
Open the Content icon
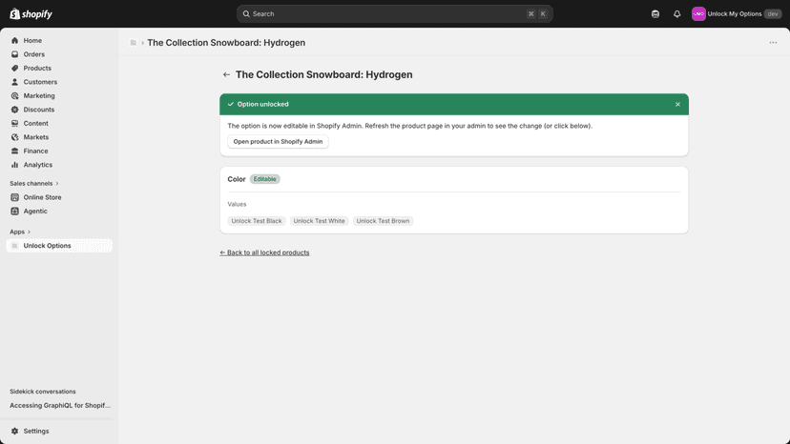14,123
